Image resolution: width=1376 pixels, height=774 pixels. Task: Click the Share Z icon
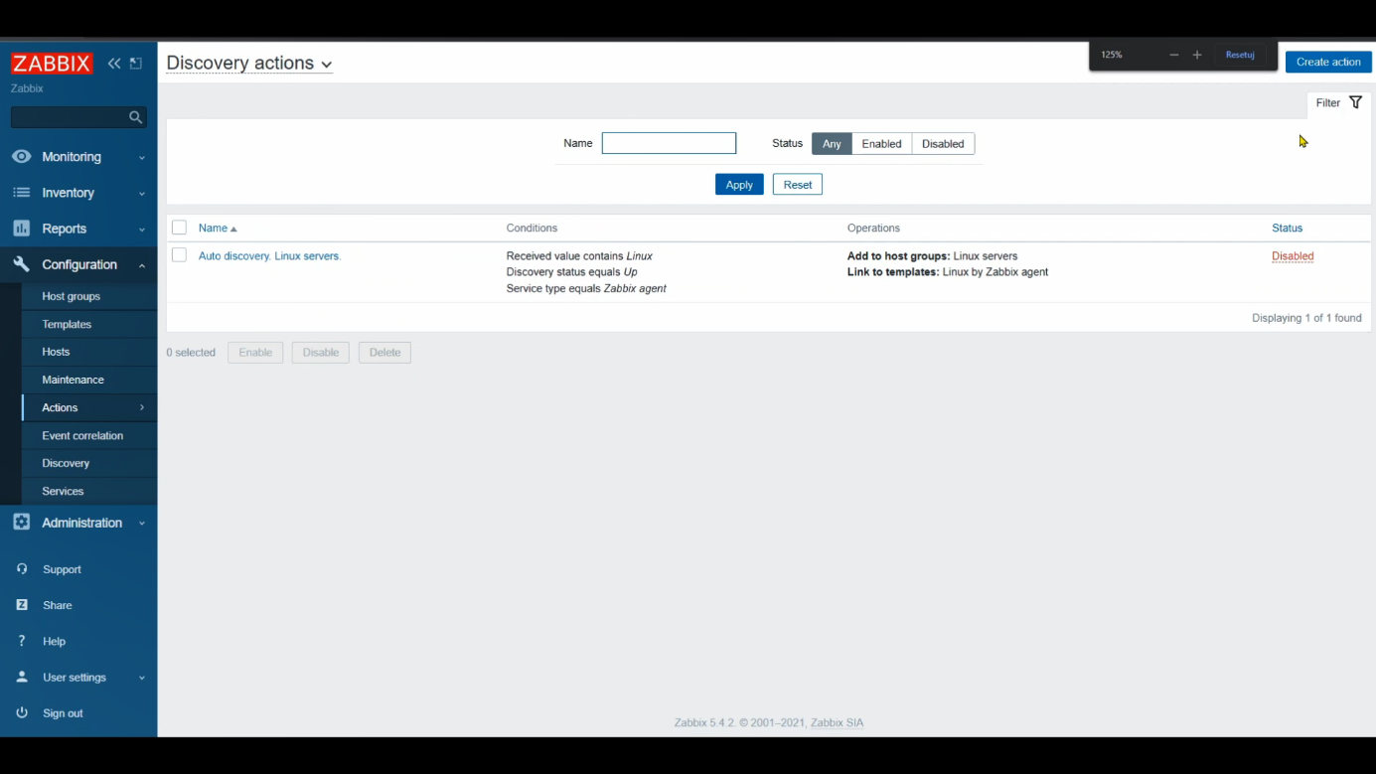click(22, 605)
